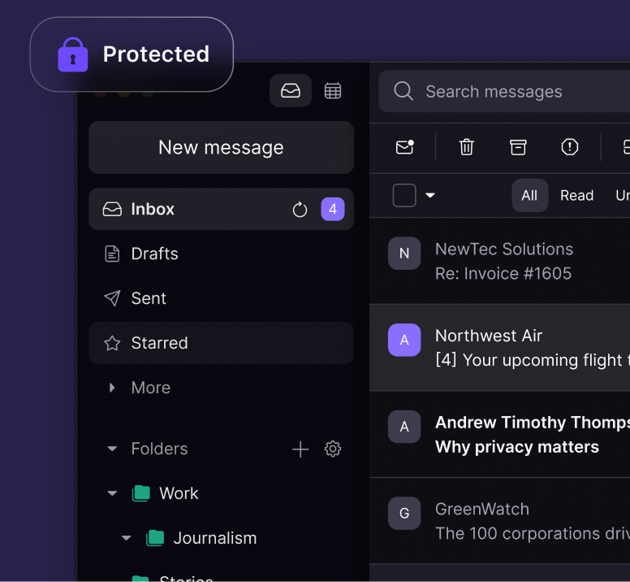Open folder settings gear icon
Screen dimensions: 630x582
pyautogui.click(x=333, y=449)
